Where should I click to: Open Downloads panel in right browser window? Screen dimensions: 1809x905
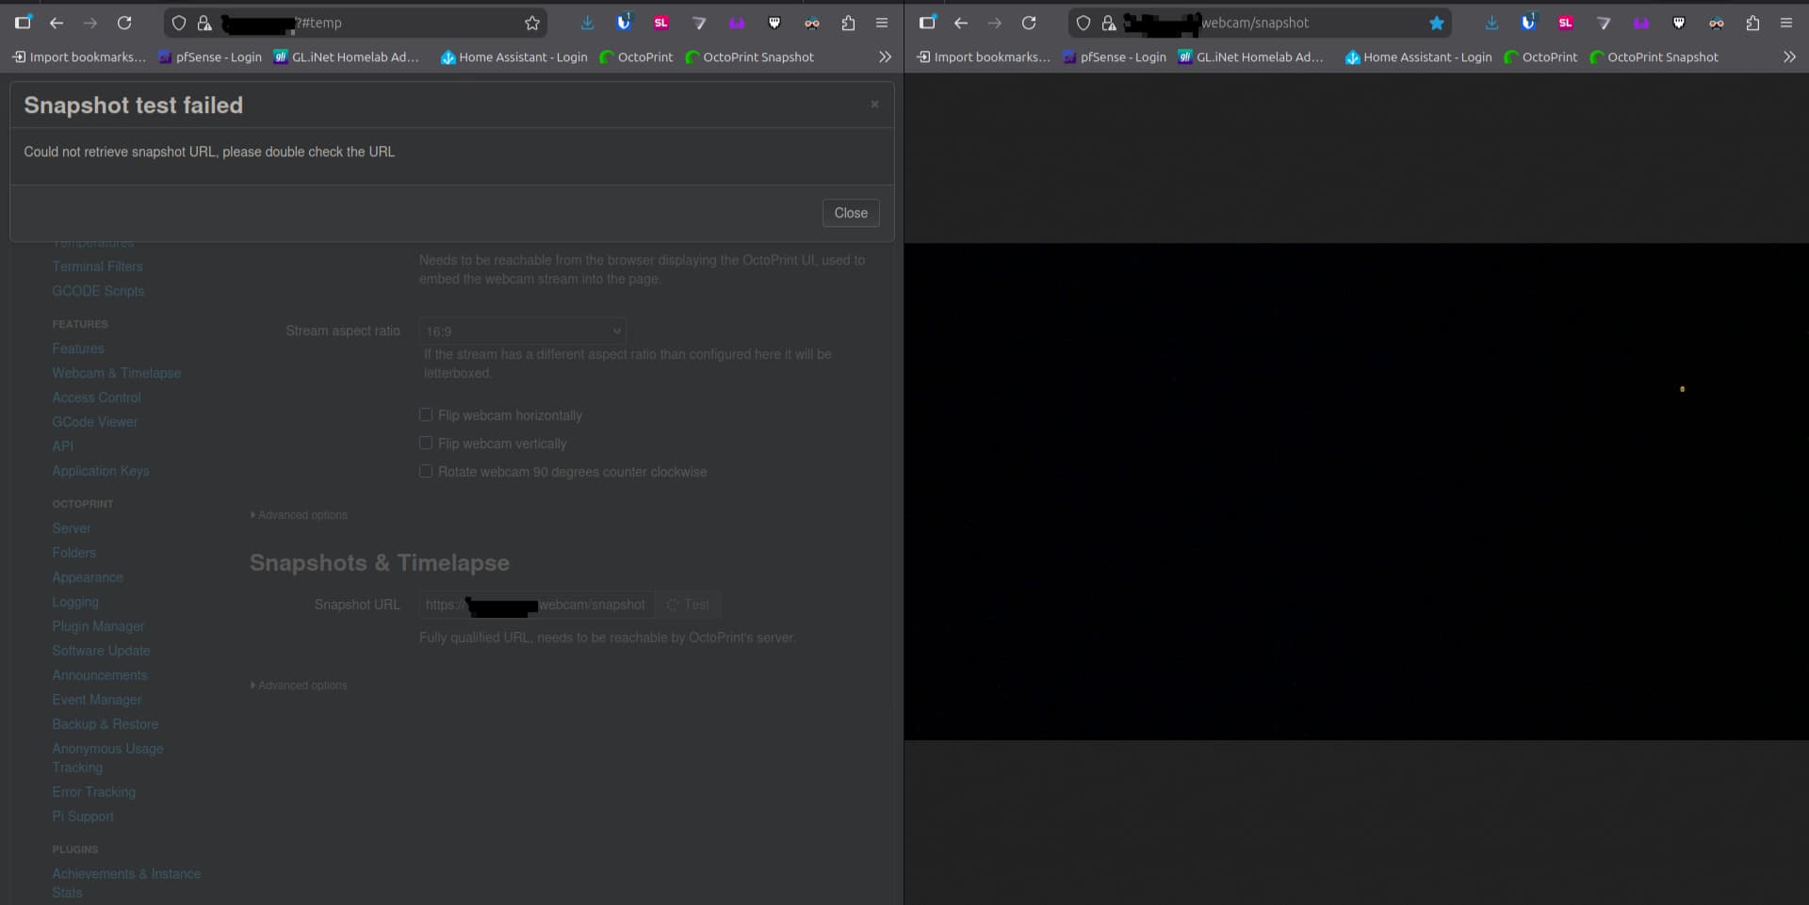tap(1491, 23)
